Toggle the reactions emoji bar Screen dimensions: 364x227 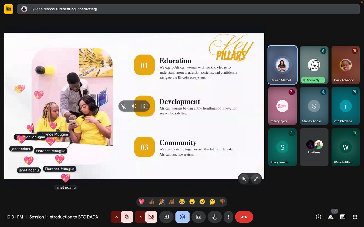tap(182, 217)
